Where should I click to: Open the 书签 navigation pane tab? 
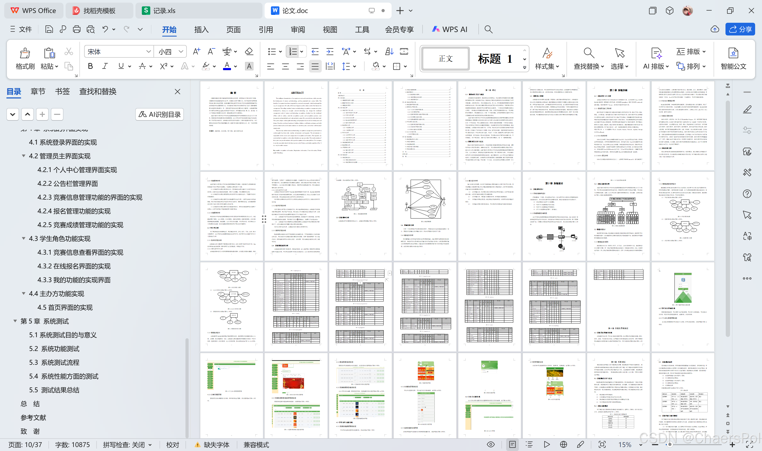62,92
